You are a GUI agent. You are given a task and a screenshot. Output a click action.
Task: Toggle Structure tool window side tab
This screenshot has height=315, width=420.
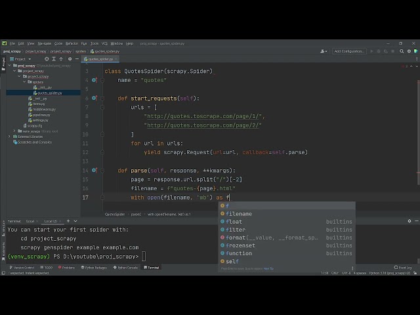[3, 228]
